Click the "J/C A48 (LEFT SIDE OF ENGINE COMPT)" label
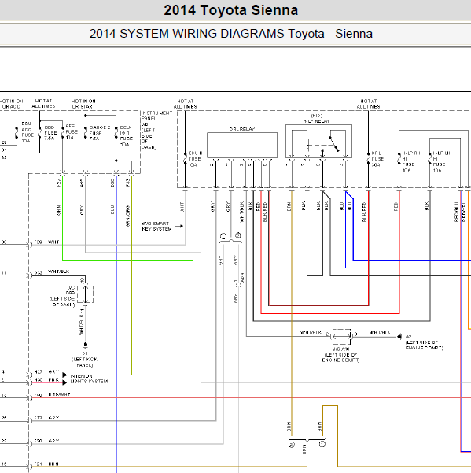 pos(340,354)
